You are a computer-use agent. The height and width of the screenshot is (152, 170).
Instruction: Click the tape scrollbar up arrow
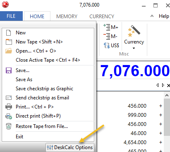167,95
